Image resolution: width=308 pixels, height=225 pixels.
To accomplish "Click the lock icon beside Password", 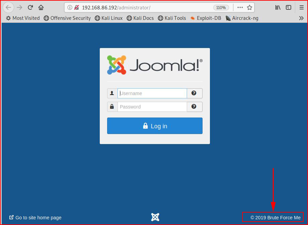I will tap(113, 107).
